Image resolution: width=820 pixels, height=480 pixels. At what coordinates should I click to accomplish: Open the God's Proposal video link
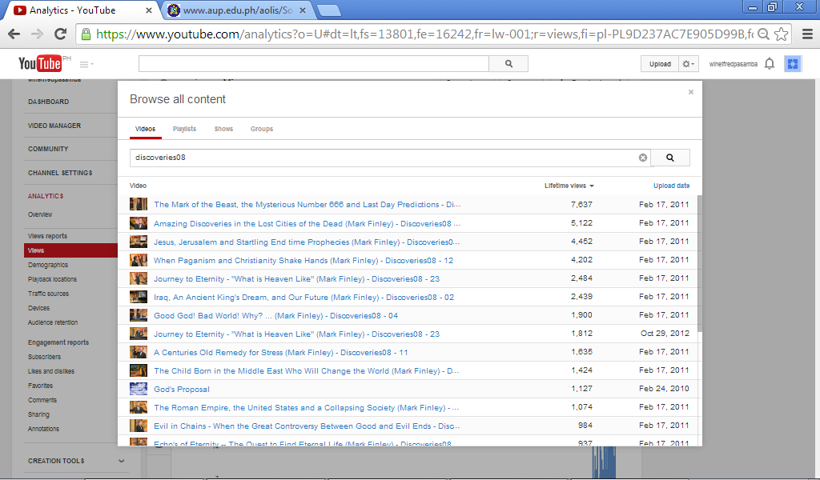(x=182, y=389)
